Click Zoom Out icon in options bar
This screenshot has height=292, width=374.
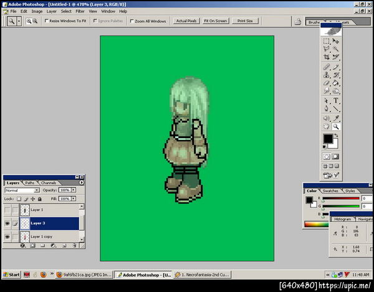35,21
